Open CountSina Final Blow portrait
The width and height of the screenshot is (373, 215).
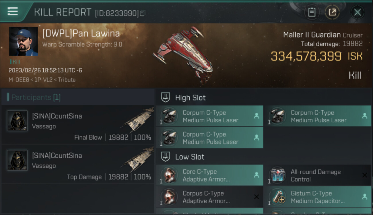coord(17,121)
